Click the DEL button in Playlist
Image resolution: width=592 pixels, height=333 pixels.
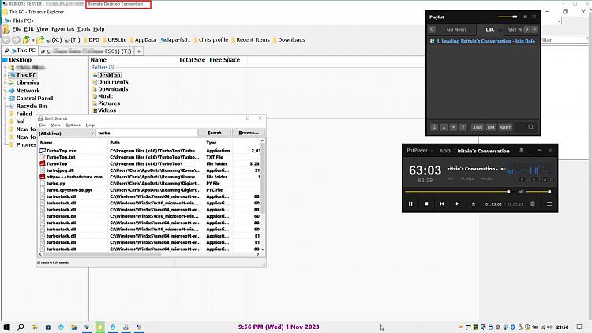pos(491,128)
